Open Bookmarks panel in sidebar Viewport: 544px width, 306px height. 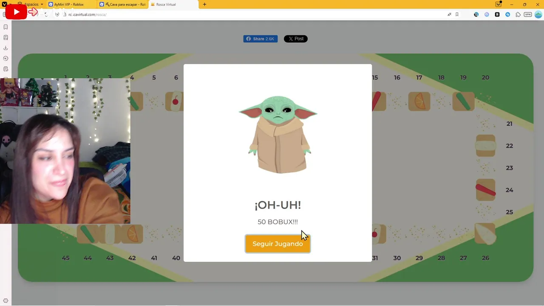pyautogui.click(x=6, y=27)
